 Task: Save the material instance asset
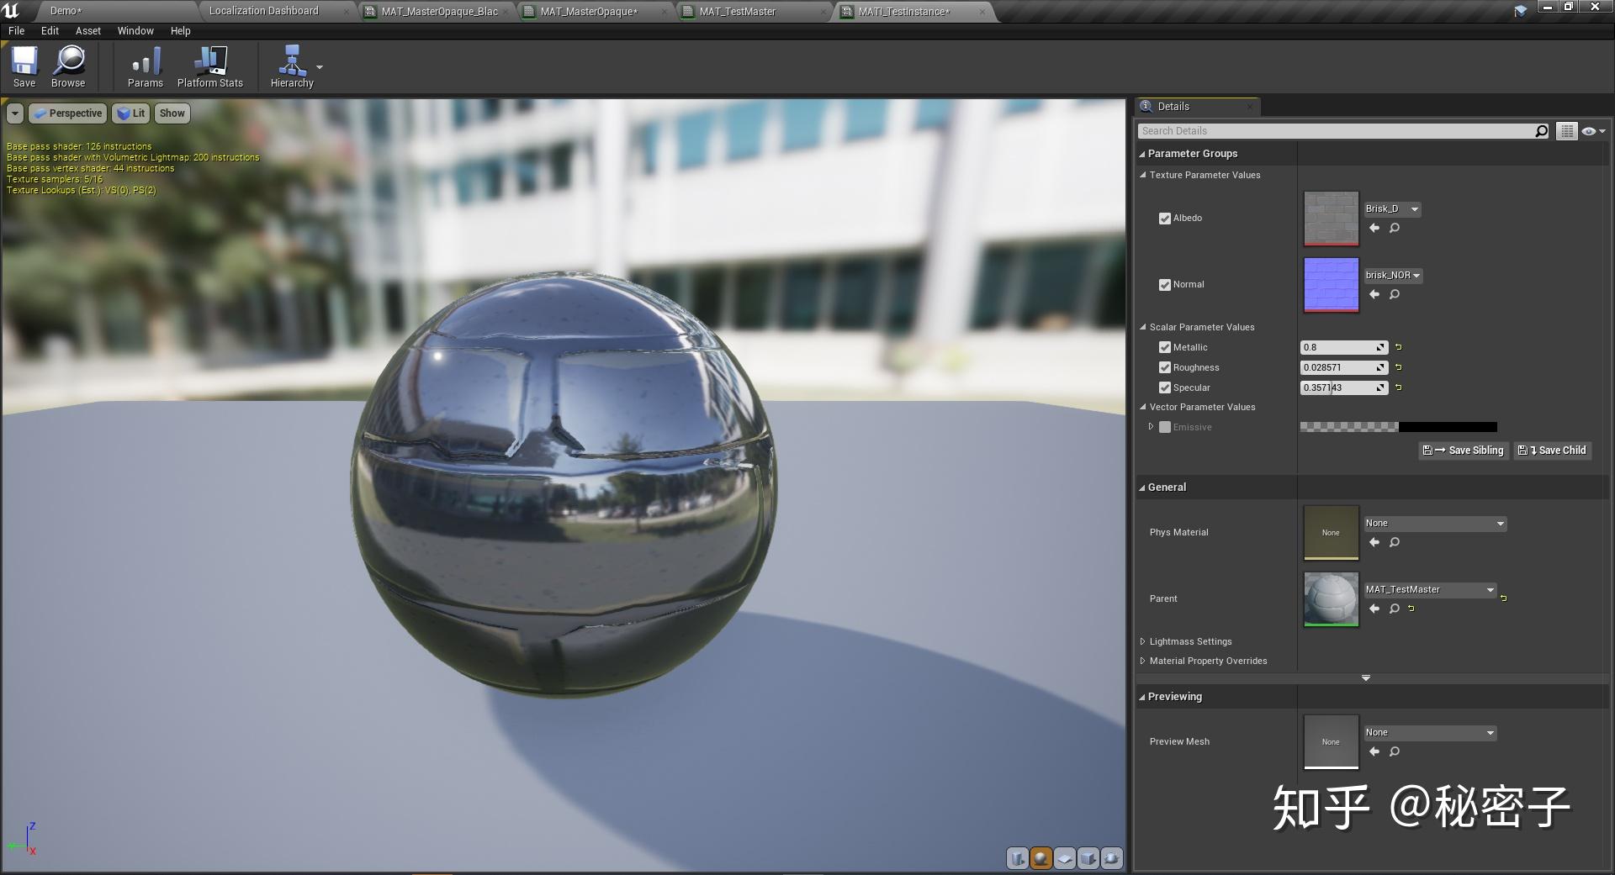(24, 66)
